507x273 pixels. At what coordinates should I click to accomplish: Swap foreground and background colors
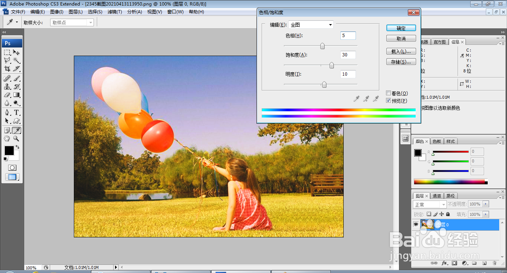tap(17, 147)
